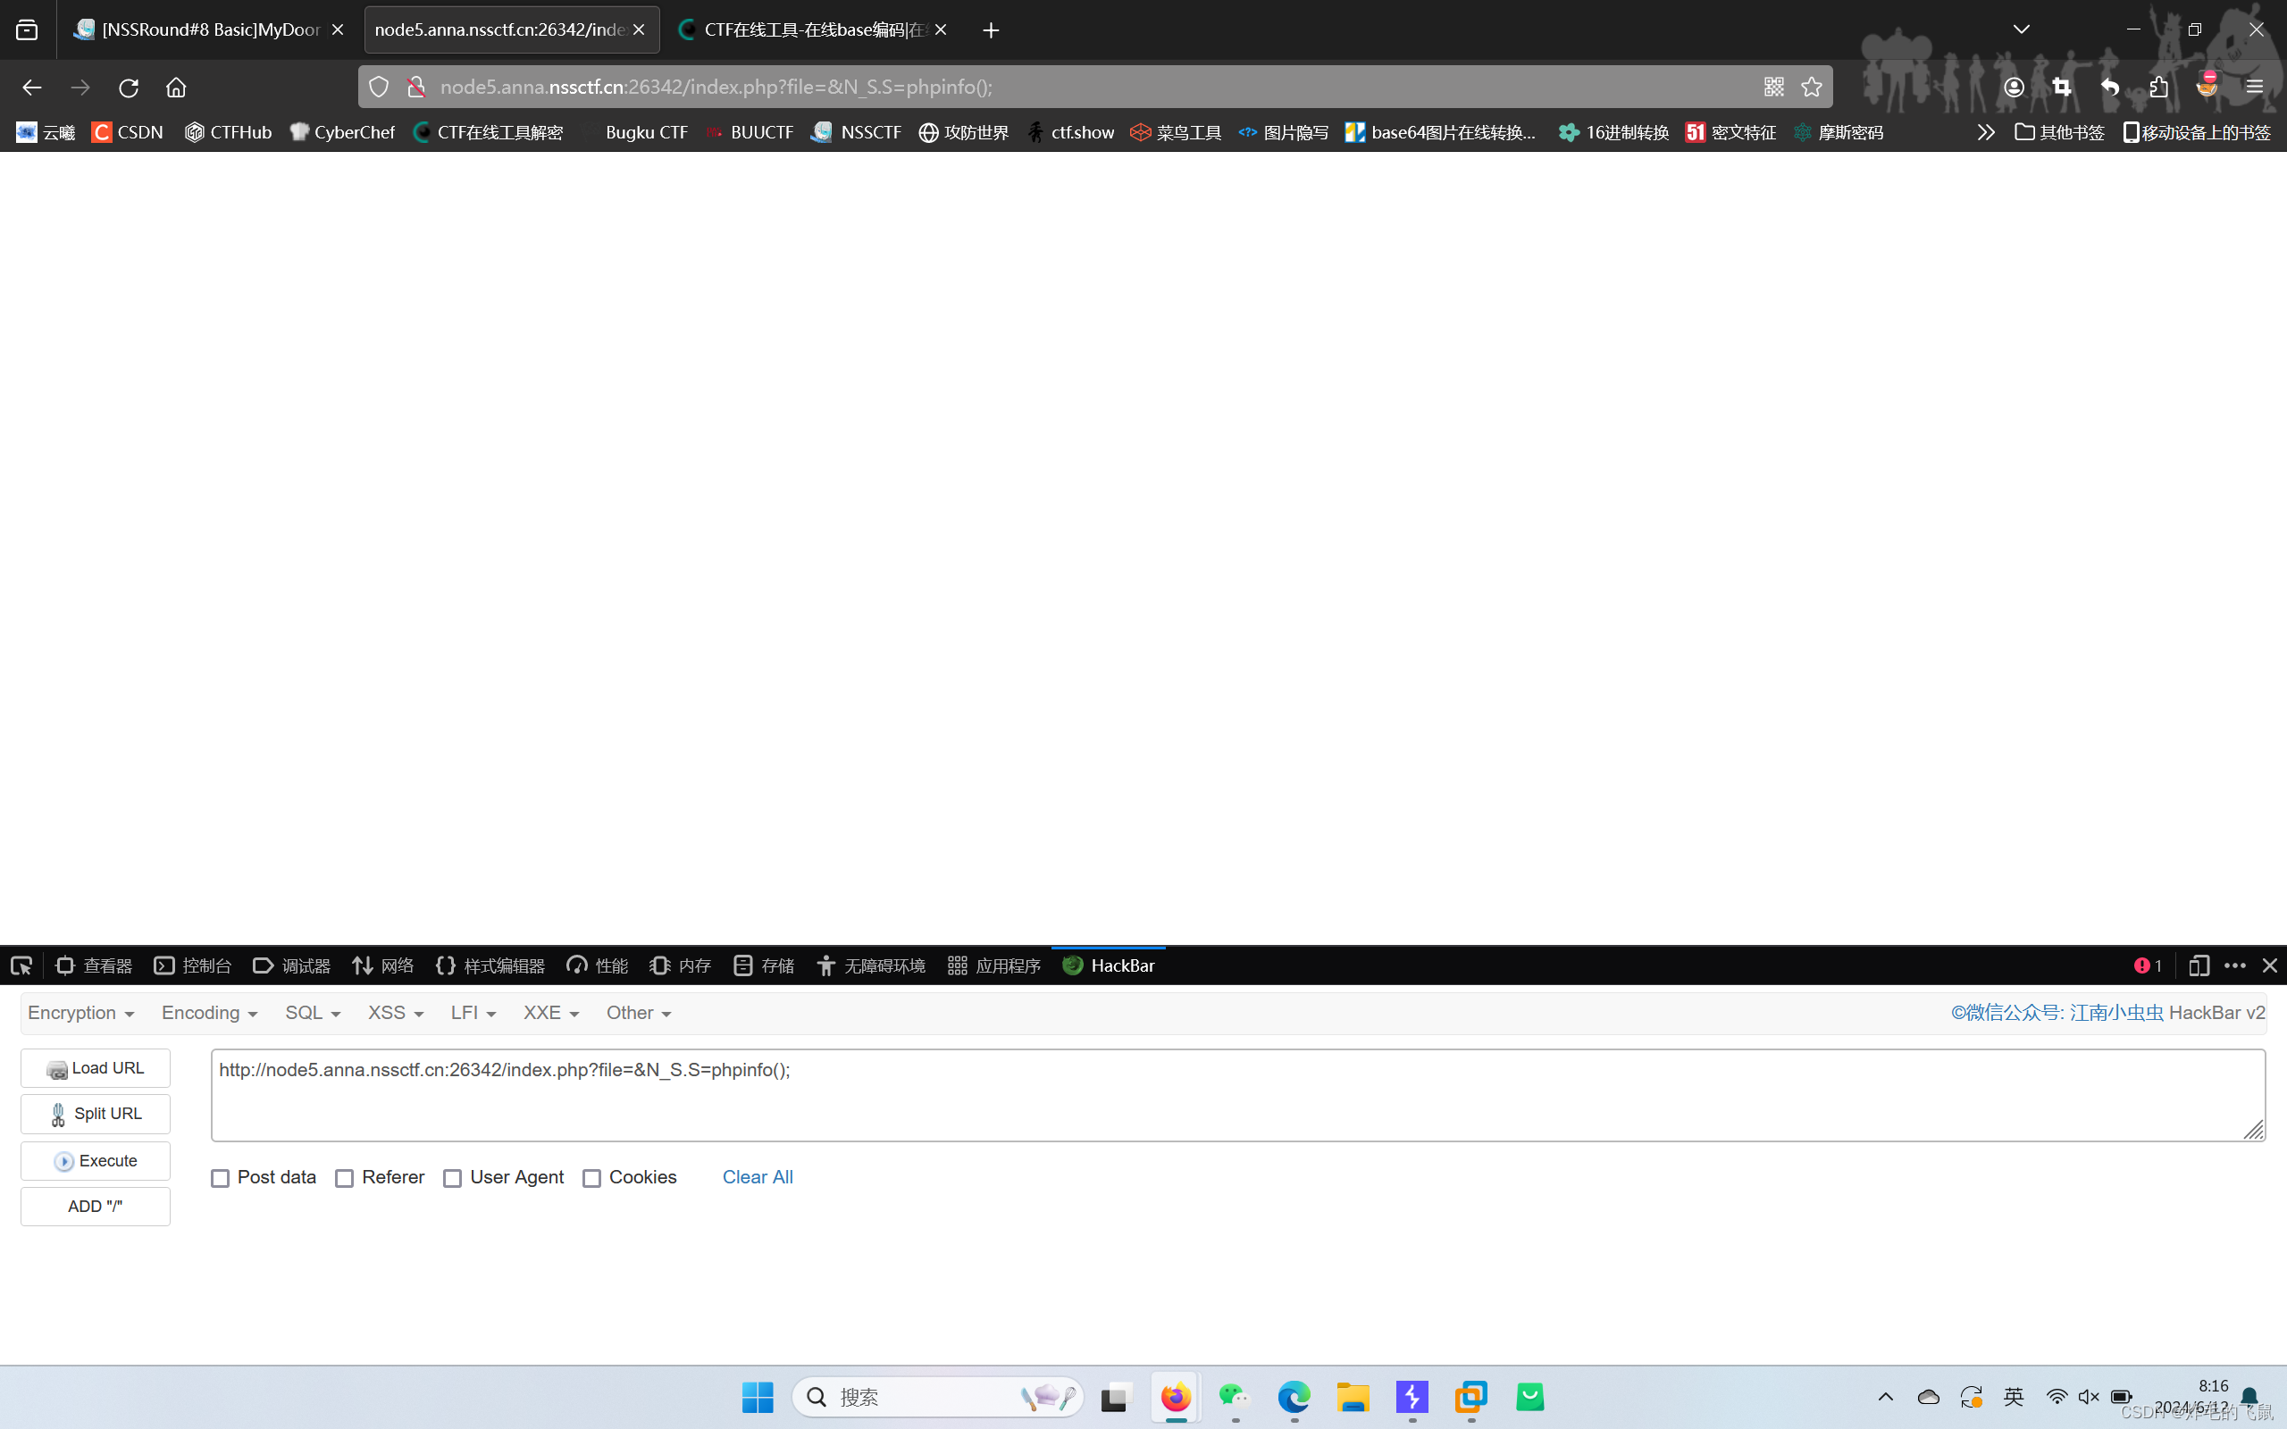The width and height of the screenshot is (2287, 1429).
Task: Switch to the 网络 (Network) devtools tab
Action: pyautogui.click(x=382, y=965)
